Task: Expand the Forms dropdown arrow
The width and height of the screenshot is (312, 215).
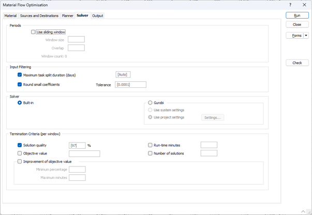Action: 306,36
